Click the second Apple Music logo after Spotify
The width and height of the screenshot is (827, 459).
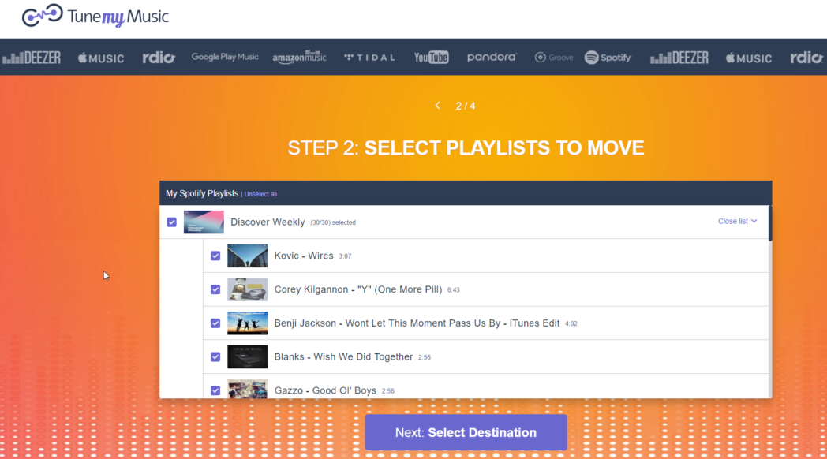pos(748,58)
